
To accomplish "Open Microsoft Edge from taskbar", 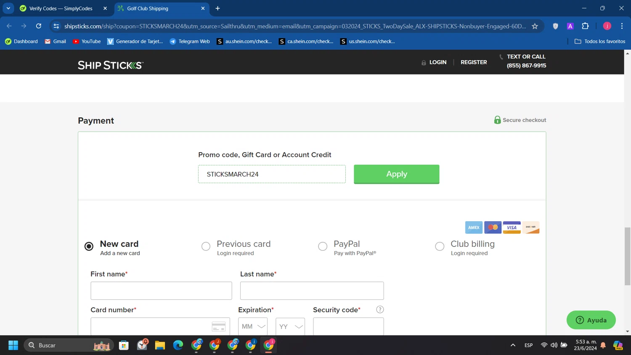I will point(178,345).
